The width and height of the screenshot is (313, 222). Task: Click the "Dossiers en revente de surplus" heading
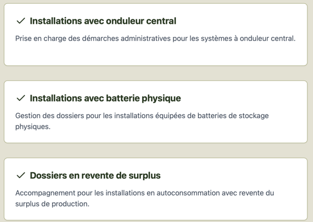tap(95, 176)
